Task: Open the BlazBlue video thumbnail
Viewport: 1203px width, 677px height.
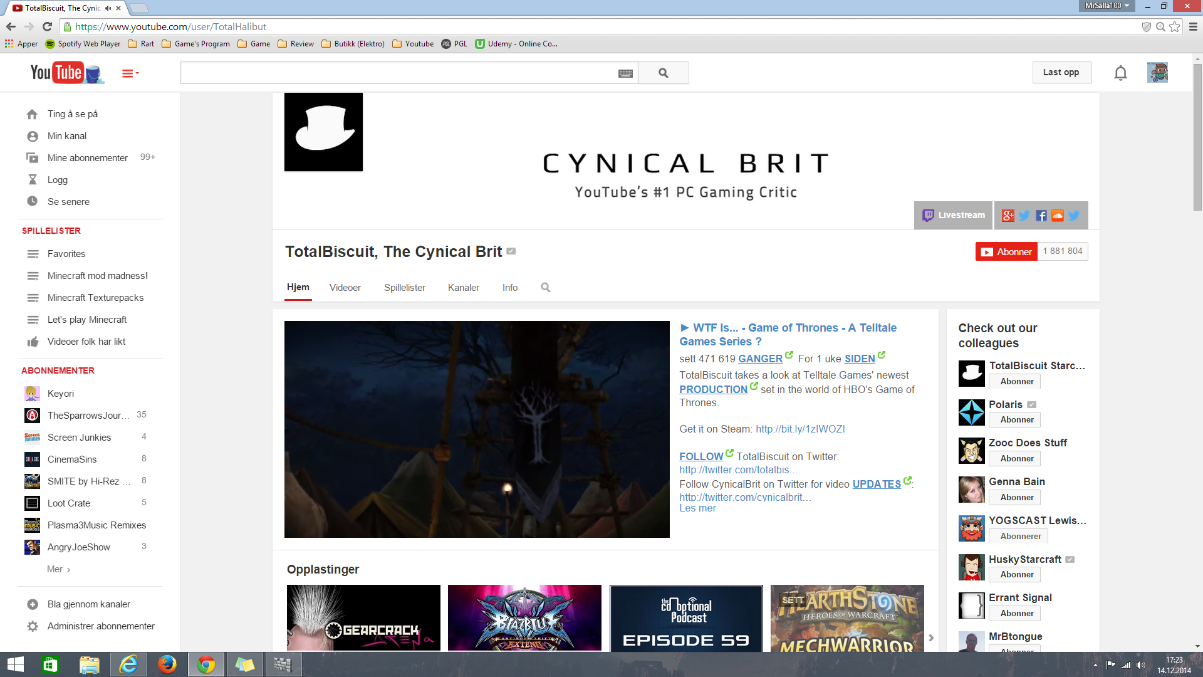Action: [524, 617]
